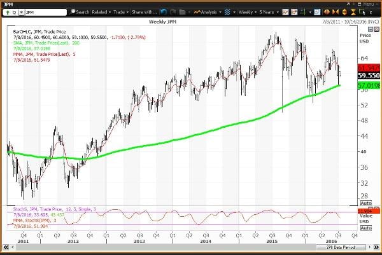The height and width of the screenshot is (255, 382).
Task: Click the price pane minimize icon
Action: coord(371,29)
